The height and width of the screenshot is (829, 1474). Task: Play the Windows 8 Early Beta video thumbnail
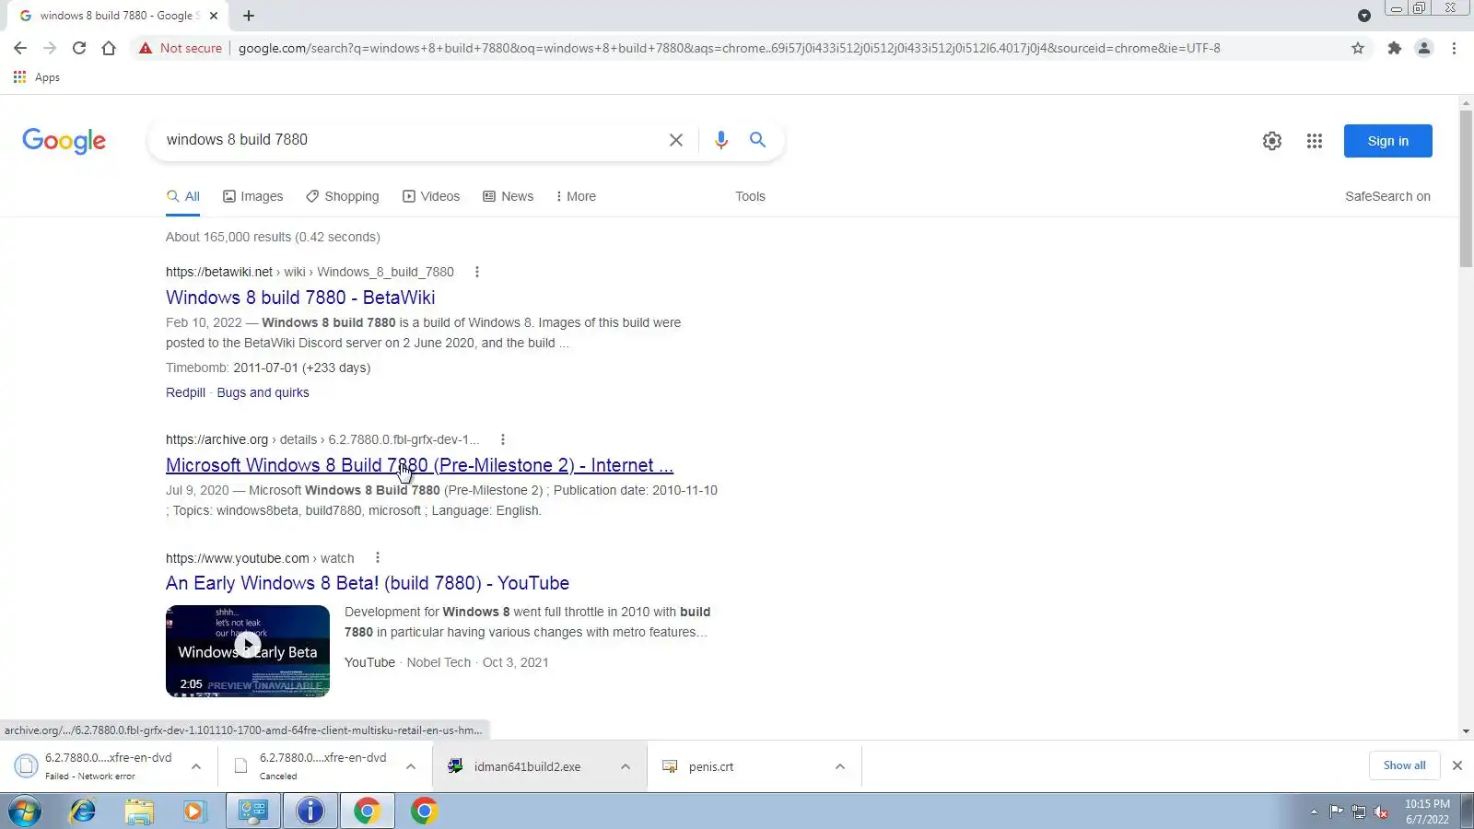248,650
